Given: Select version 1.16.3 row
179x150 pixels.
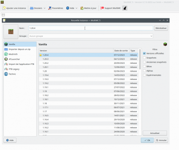Looking at the screenshot, I should (89, 123).
